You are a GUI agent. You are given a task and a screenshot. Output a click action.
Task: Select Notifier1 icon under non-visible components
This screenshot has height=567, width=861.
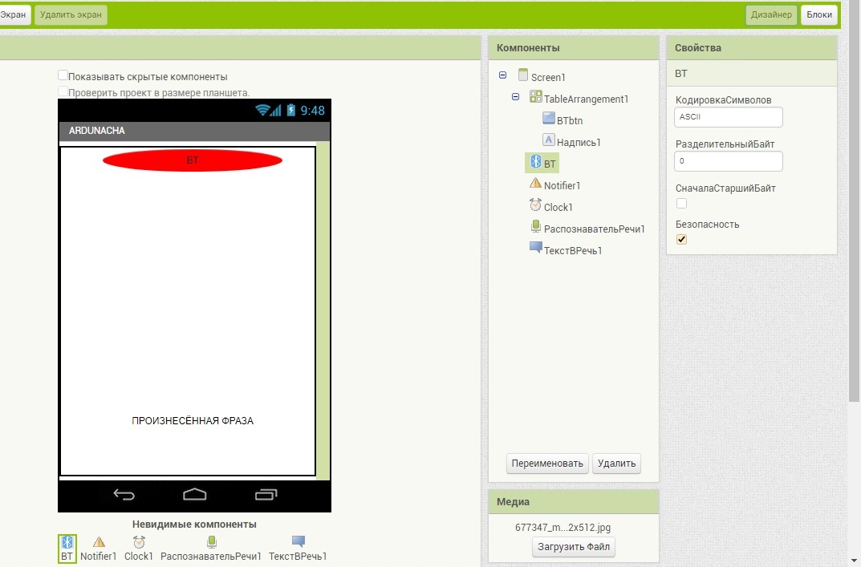(99, 542)
